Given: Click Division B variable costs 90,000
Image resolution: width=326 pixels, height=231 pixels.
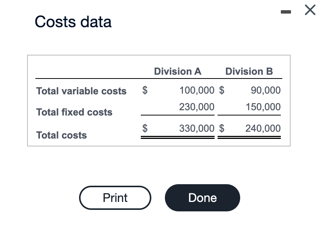Looking at the screenshot, I should coord(265,90).
